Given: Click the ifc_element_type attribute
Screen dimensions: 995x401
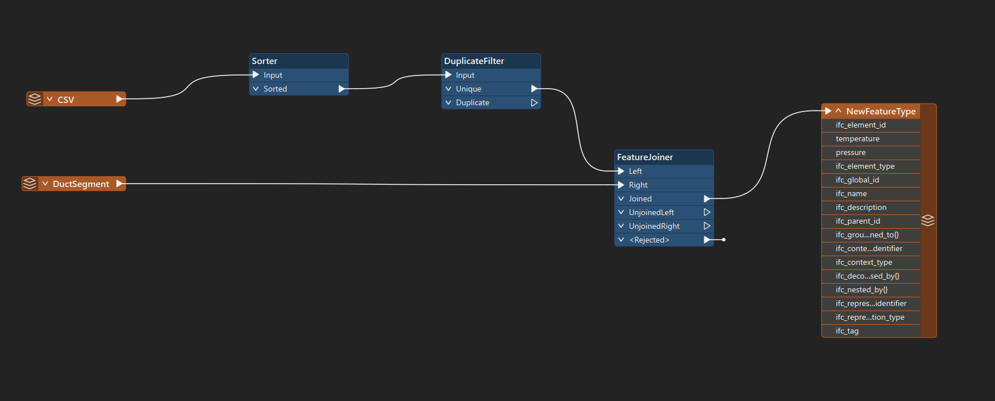Looking at the screenshot, I should click(871, 166).
